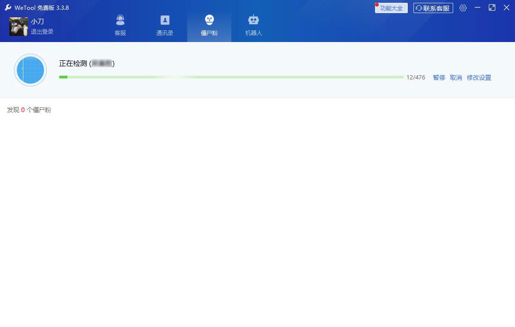Minimize the WeTool window

click(x=478, y=8)
